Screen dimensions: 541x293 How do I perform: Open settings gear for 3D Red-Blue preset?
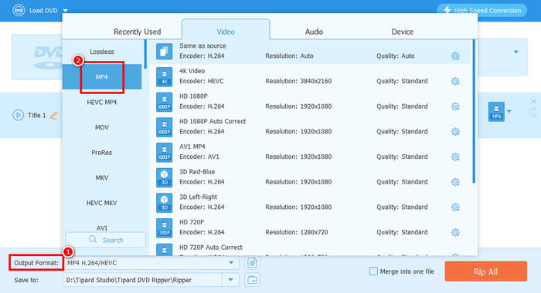pos(455,182)
